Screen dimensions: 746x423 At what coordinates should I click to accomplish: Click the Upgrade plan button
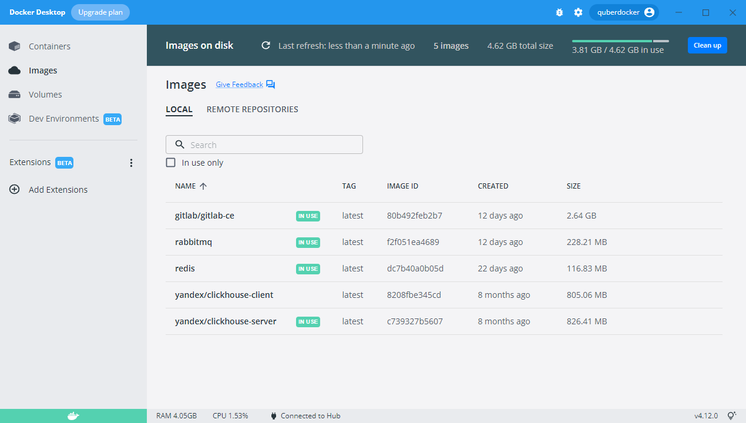pos(100,12)
